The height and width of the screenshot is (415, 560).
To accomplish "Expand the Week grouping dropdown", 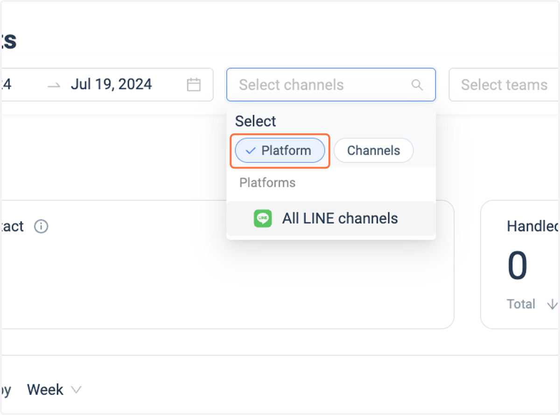I will 54,389.
